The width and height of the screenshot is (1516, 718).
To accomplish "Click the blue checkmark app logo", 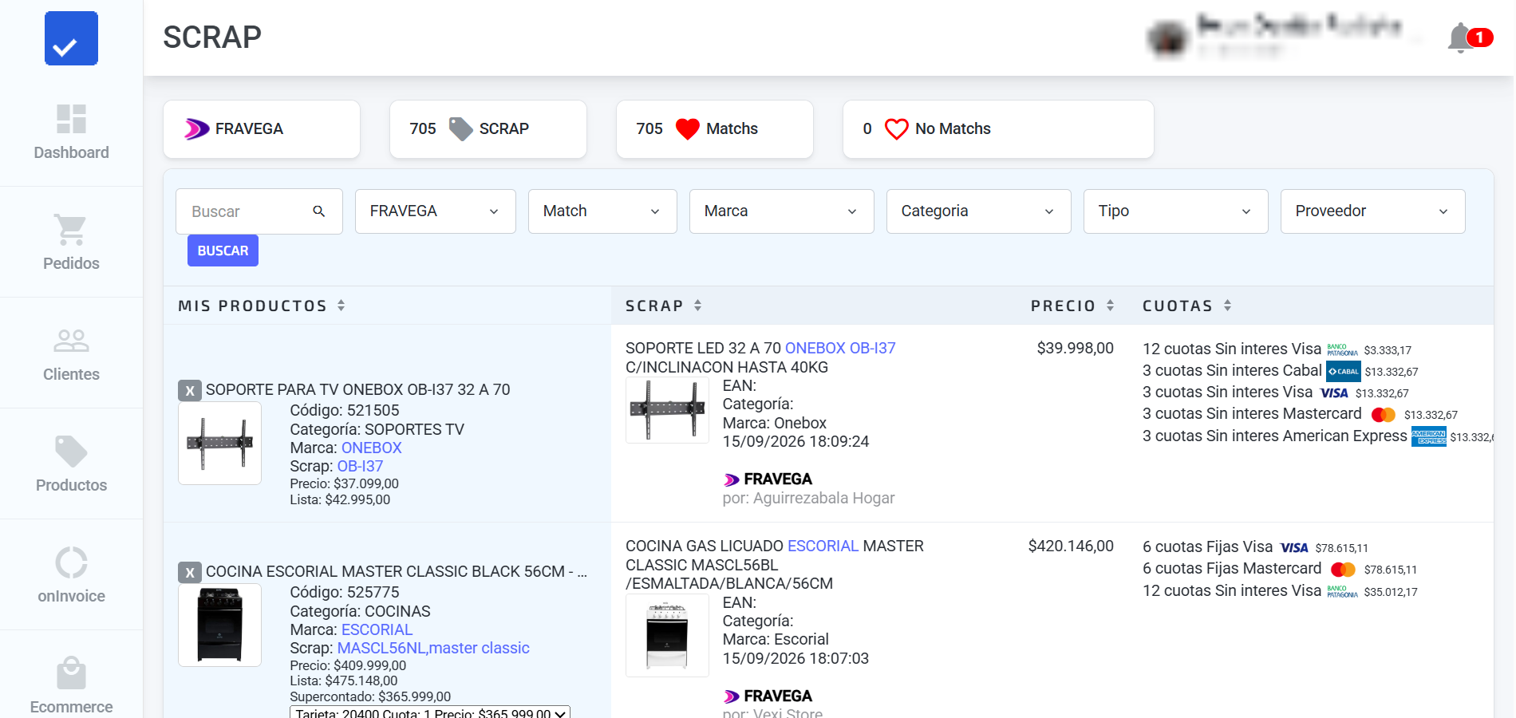I will 71,38.
